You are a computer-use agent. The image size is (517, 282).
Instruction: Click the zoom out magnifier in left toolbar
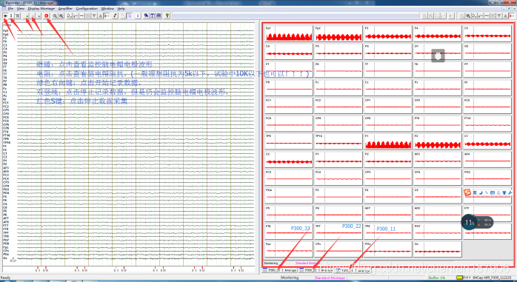(61, 16)
